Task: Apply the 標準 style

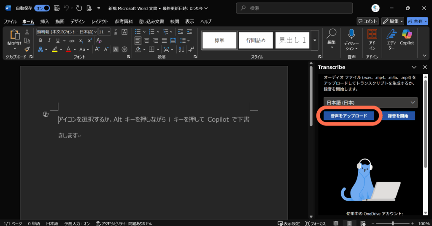Action: click(219, 40)
